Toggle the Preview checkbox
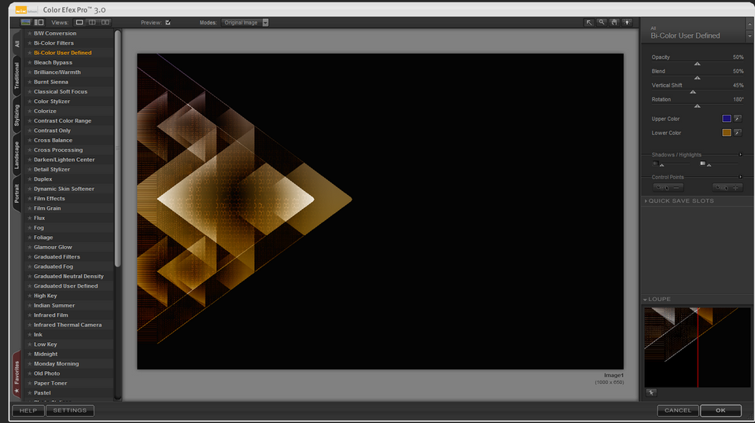Screen dimensions: 755x423 pos(168,23)
